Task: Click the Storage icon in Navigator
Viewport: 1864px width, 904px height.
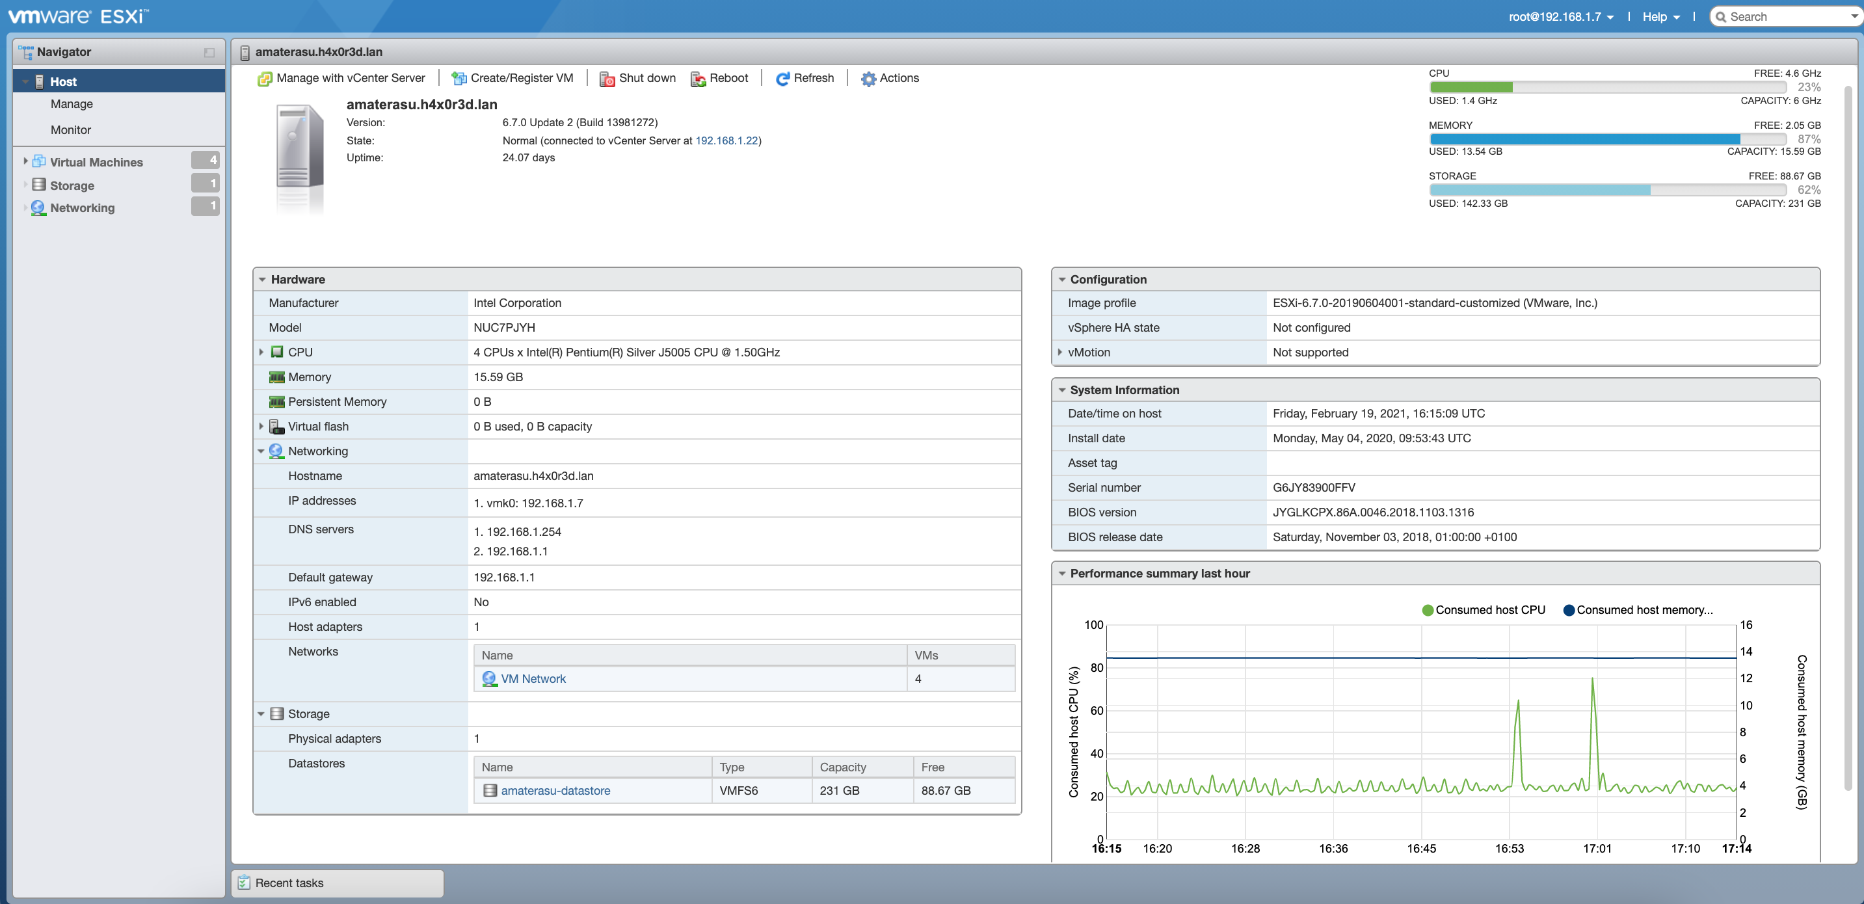Action: 39,185
